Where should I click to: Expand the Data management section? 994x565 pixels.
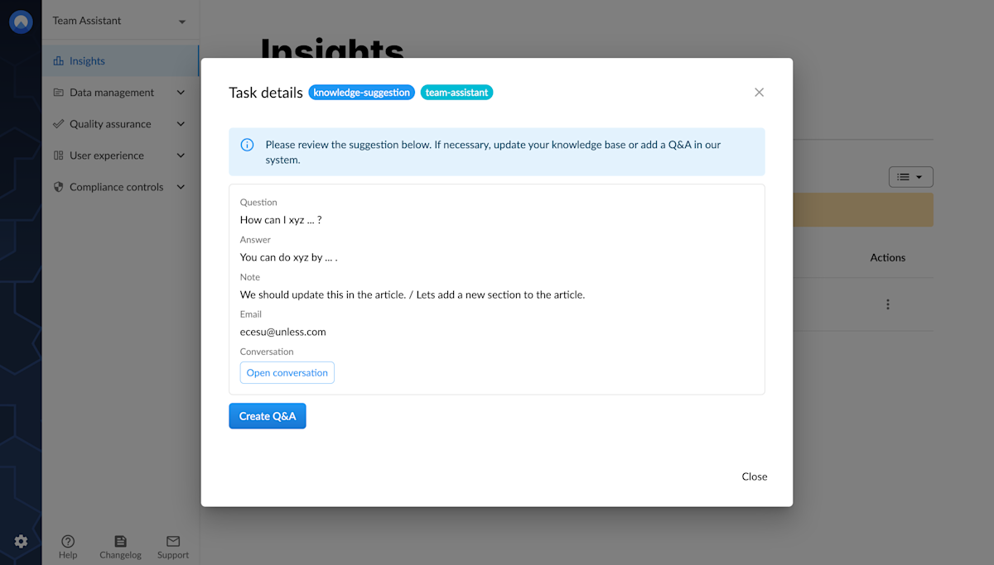click(x=181, y=92)
